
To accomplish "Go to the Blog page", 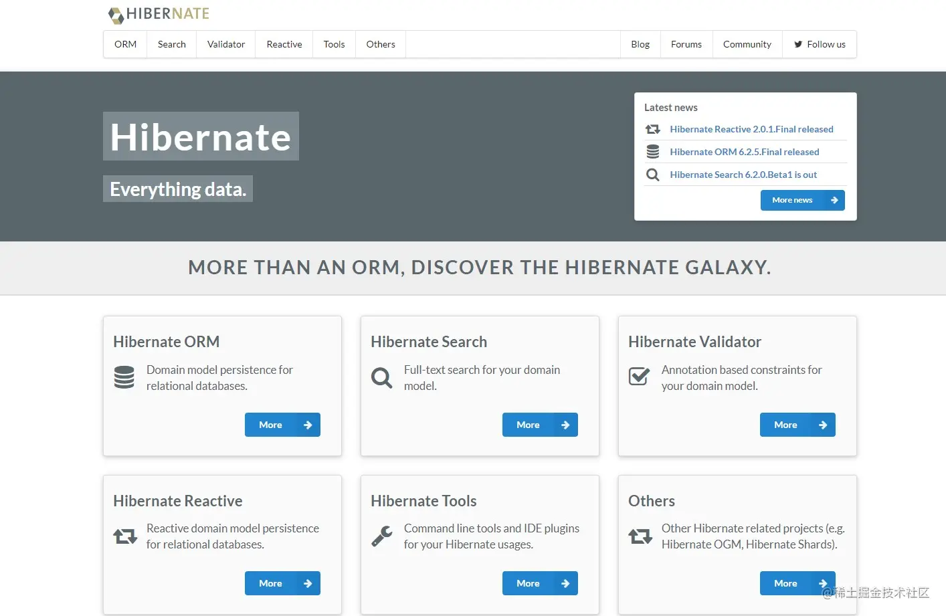I will pos(640,44).
